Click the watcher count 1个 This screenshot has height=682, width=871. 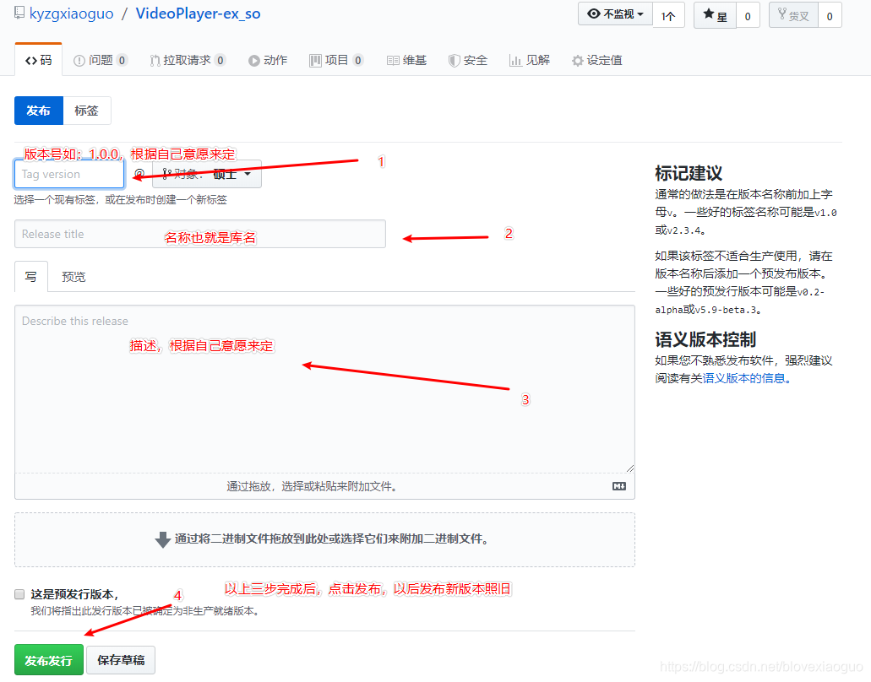click(x=668, y=16)
